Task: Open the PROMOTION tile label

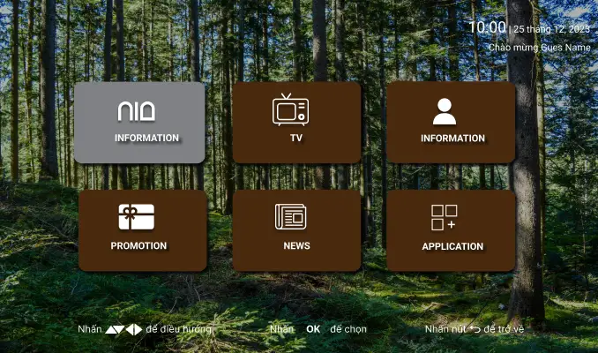Action: point(138,246)
